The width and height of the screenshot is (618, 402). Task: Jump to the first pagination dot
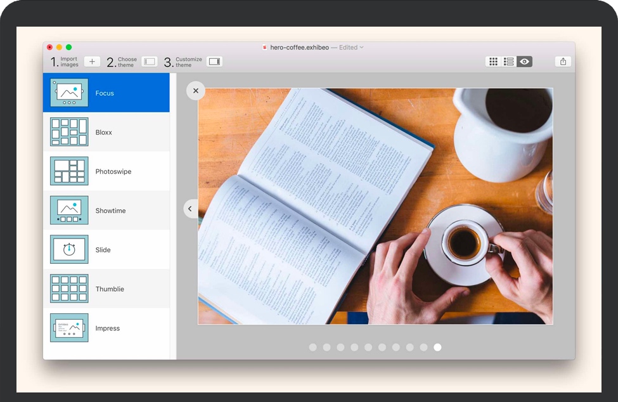312,347
